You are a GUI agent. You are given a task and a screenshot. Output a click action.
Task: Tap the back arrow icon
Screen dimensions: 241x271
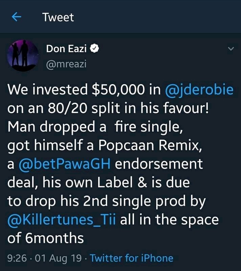click(x=17, y=17)
